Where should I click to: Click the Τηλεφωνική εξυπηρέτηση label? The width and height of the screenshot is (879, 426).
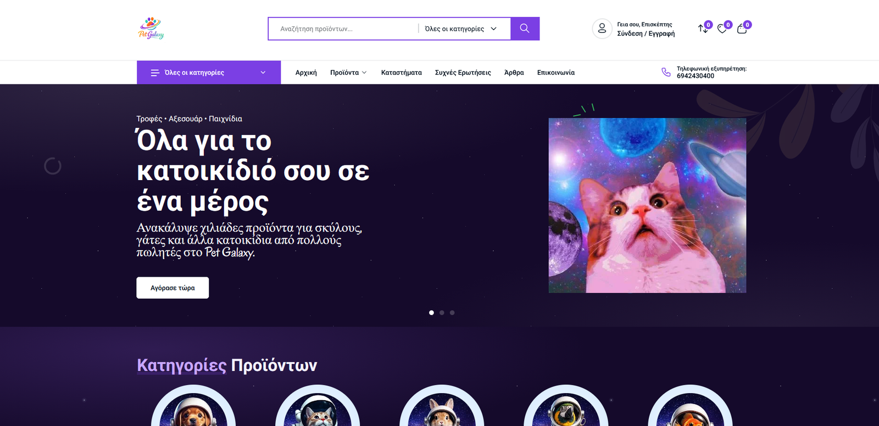(x=711, y=69)
